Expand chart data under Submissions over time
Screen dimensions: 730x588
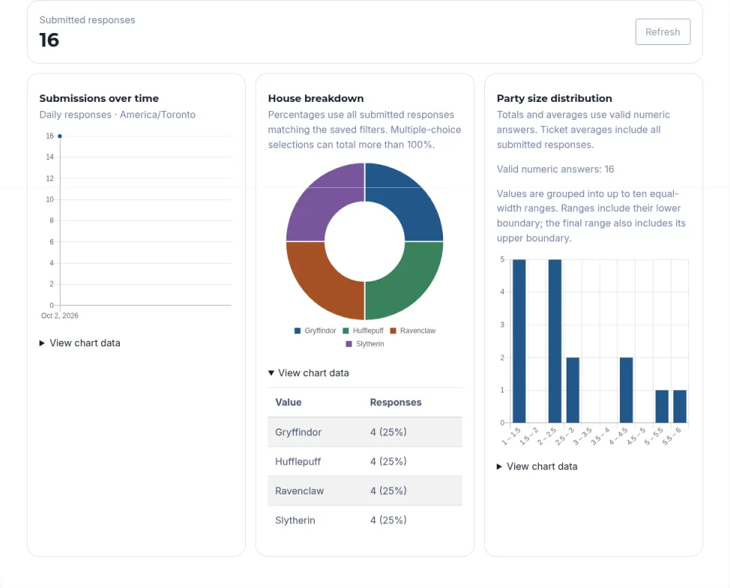(79, 343)
